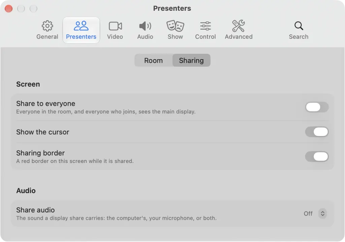Image resolution: width=345 pixels, height=242 pixels.
Task: Toggle Sharing border switch
Action: point(317,157)
